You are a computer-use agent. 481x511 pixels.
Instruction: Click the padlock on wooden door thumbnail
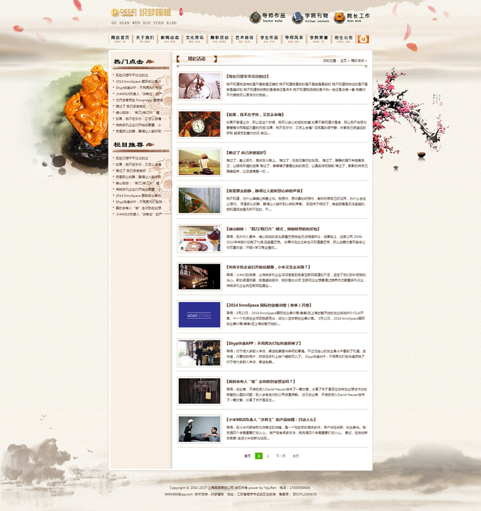(x=200, y=391)
